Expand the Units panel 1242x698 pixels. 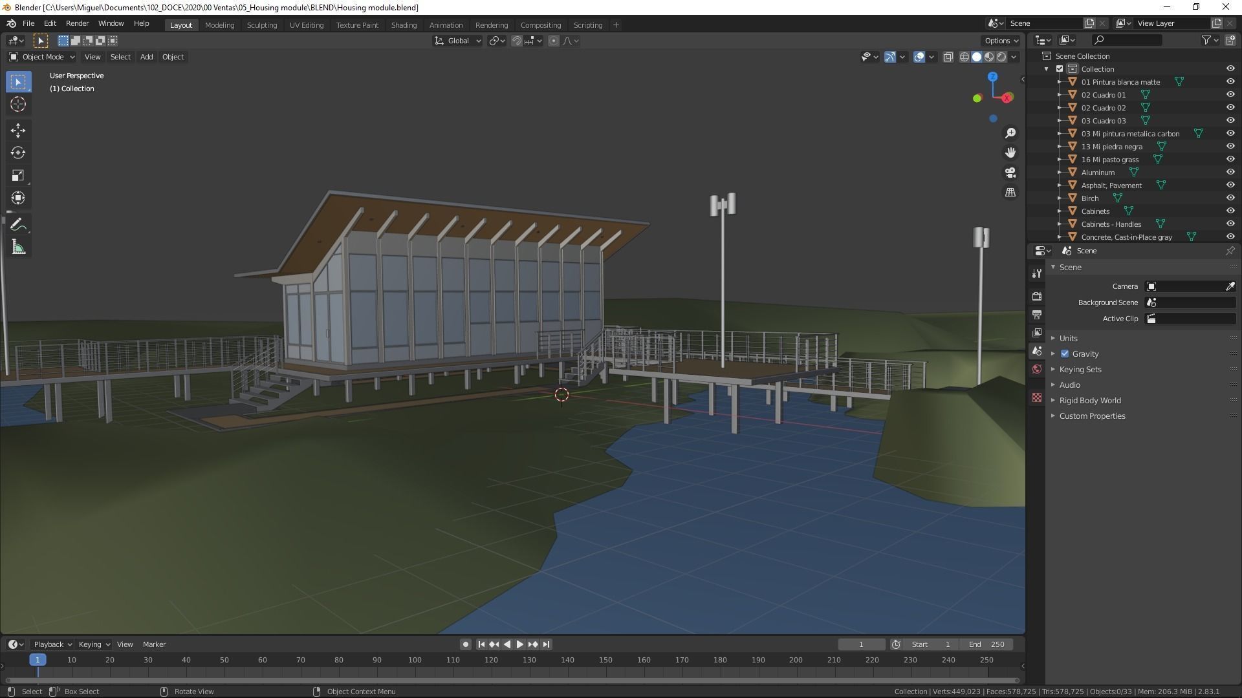(x=1068, y=339)
